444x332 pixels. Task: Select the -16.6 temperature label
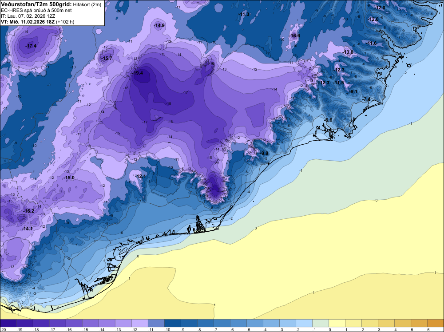tap(295, 36)
